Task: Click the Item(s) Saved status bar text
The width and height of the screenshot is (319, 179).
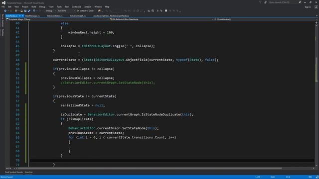Action: pos(6,177)
